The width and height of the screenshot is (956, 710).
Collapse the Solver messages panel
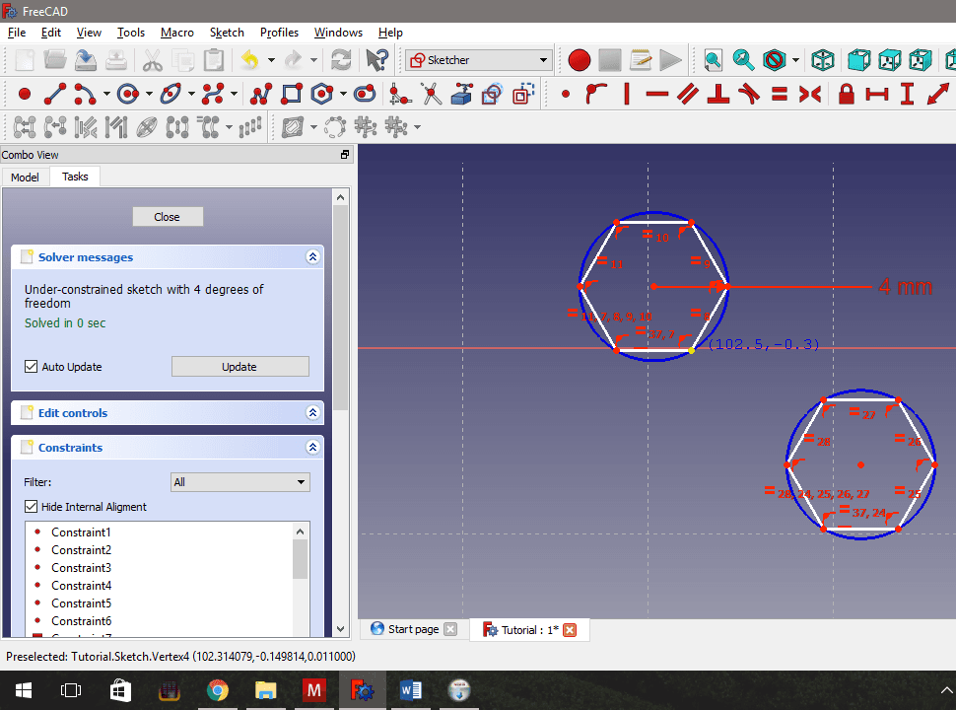pyautogui.click(x=312, y=256)
